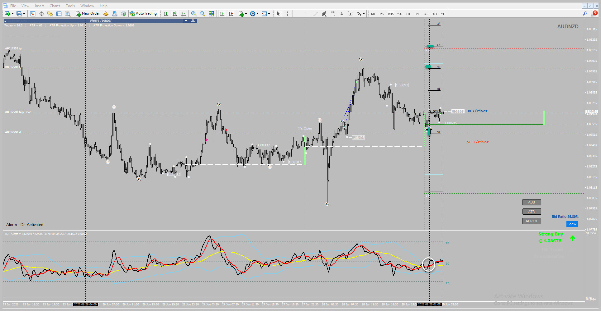
Task: Click the New Order button
Action: (x=88, y=14)
